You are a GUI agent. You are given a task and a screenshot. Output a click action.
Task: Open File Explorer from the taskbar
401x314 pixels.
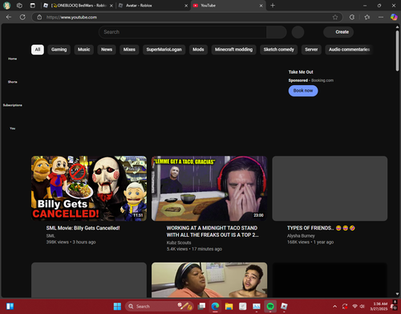(229, 306)
